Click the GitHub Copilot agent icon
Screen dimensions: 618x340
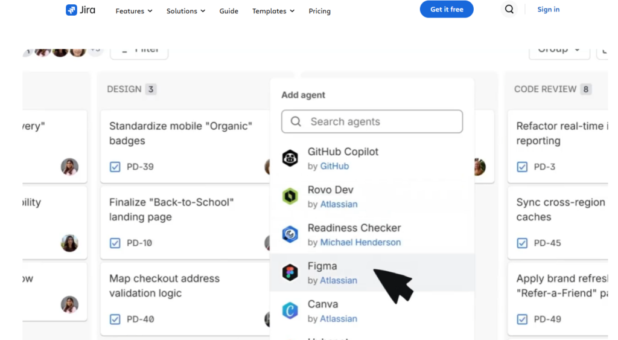(290, 158)
